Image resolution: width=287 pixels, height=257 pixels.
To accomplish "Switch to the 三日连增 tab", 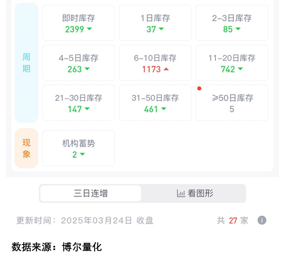I will (x=90, y=193).
